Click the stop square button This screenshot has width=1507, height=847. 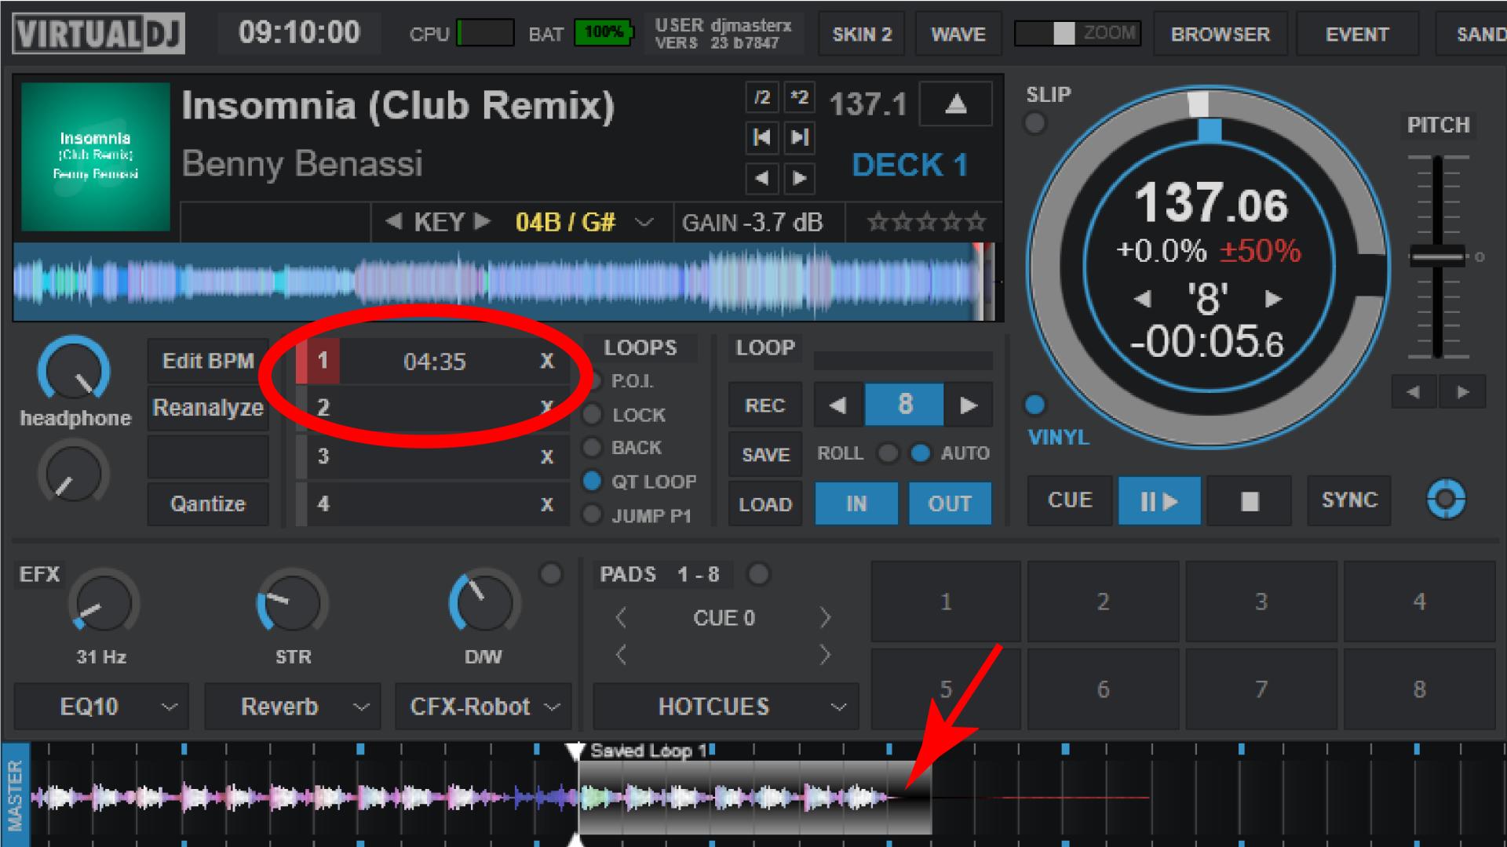(1250, 500)
